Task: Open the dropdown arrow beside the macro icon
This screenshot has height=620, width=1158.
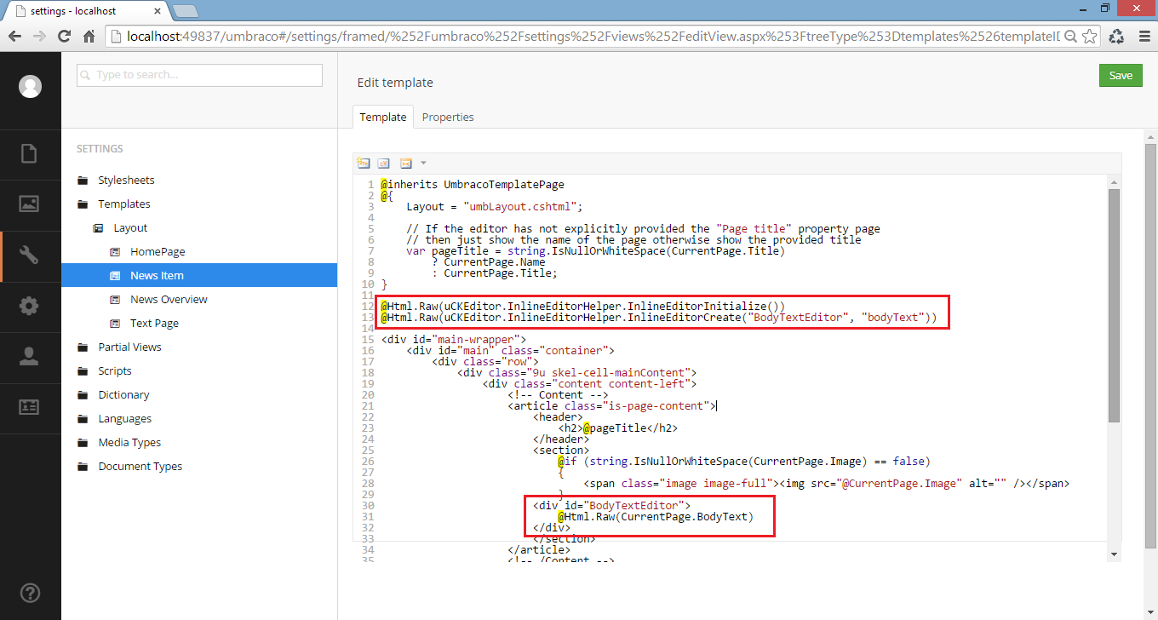Action: [x=423, y=163]
